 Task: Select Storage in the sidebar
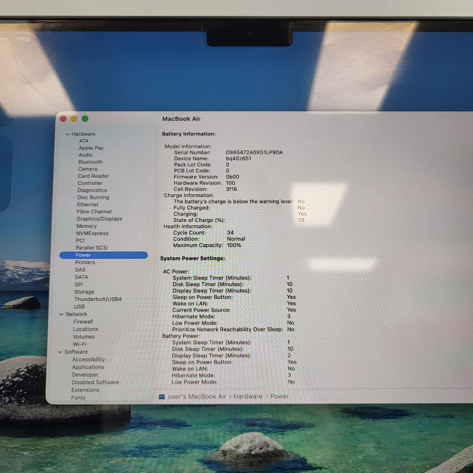tap(84, 292)
